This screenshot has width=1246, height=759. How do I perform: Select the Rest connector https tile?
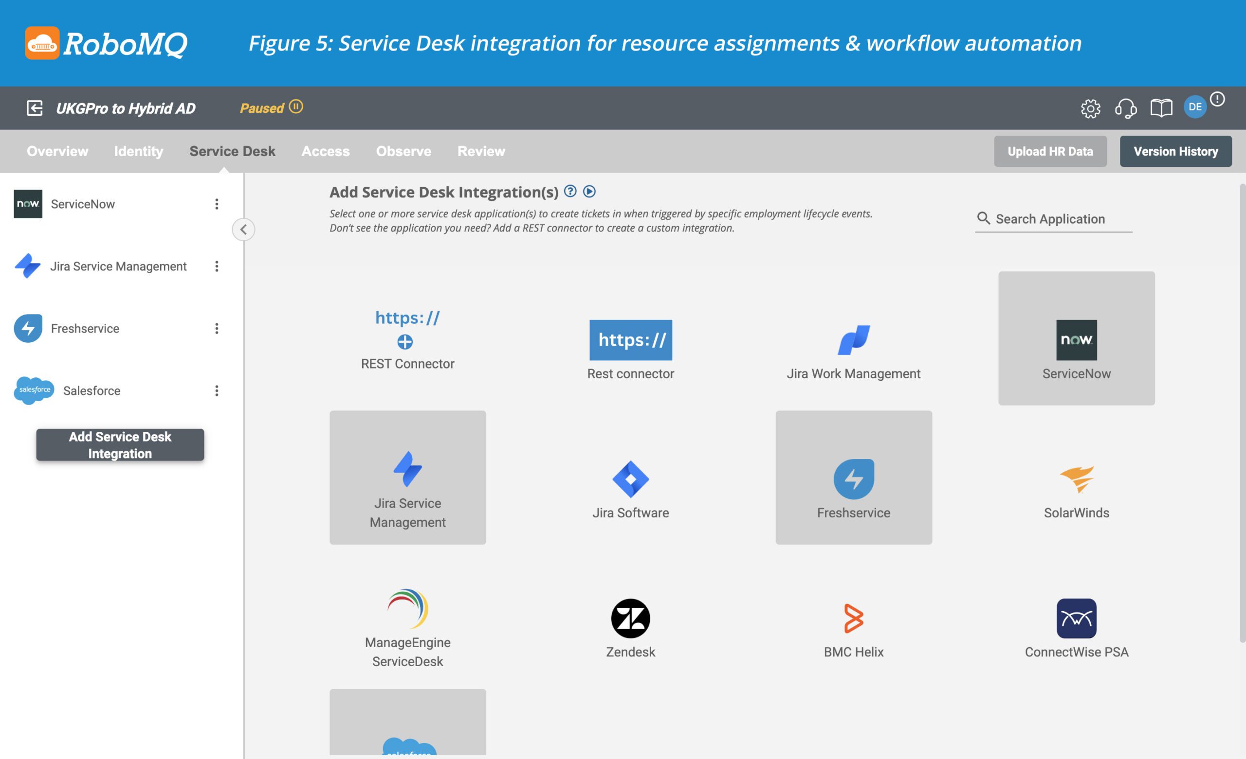(631, 338)
